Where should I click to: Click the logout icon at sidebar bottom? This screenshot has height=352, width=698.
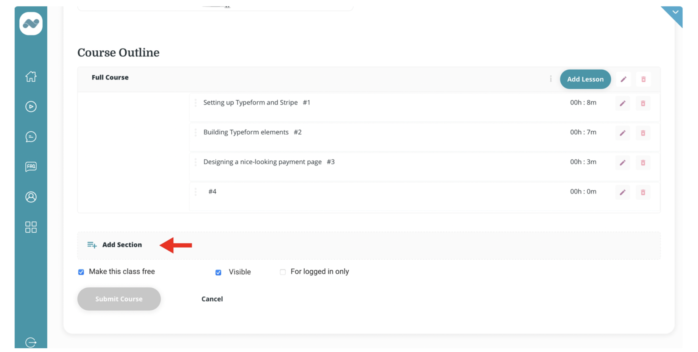pos(31,342)
